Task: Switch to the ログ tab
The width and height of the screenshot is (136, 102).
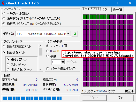Action: 106,10
